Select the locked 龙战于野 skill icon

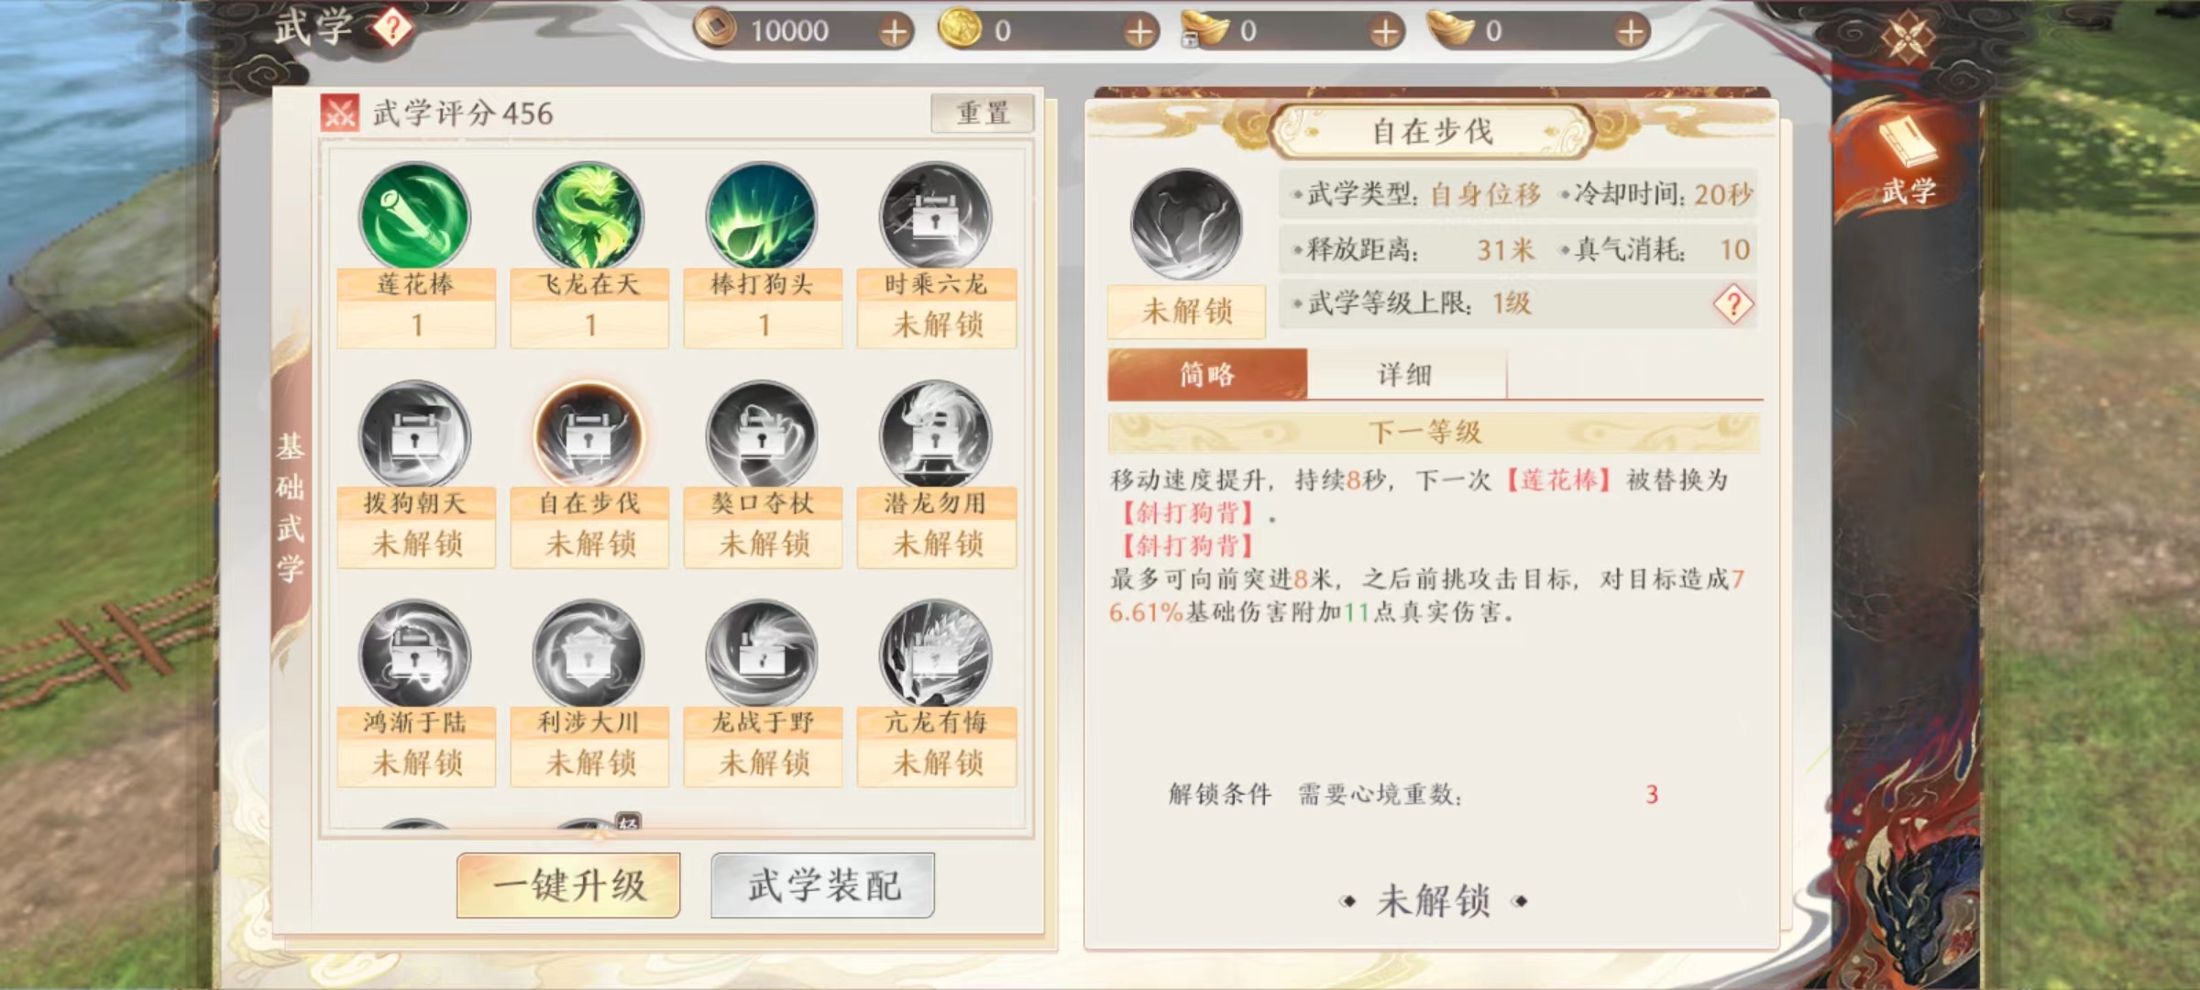[762, 654]
